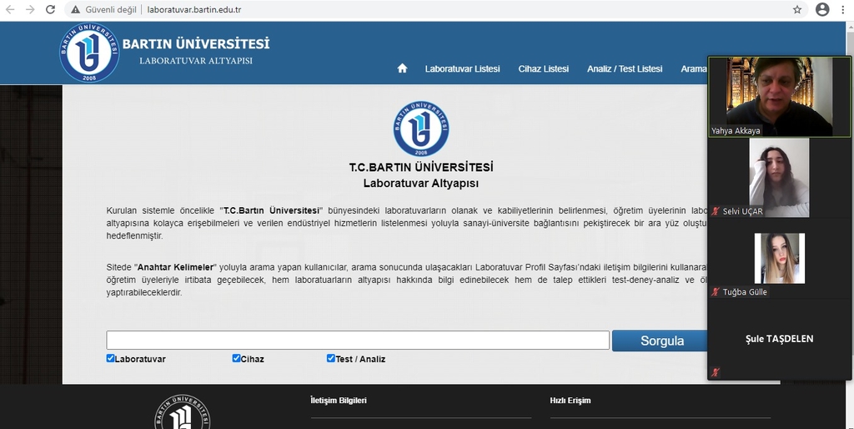Click the browser forward arrow

tap(30, 9)
